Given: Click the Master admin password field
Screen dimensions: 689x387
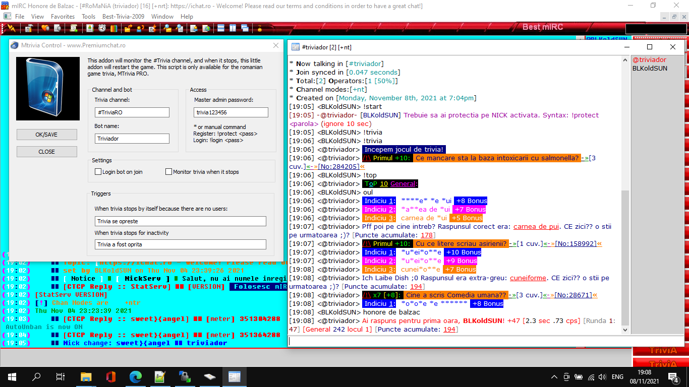Looking at the screenshot, I should [x=231, y=112].
